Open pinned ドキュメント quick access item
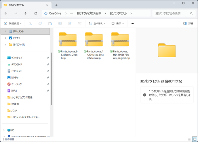198x142 pixels. tap(17, 71)
